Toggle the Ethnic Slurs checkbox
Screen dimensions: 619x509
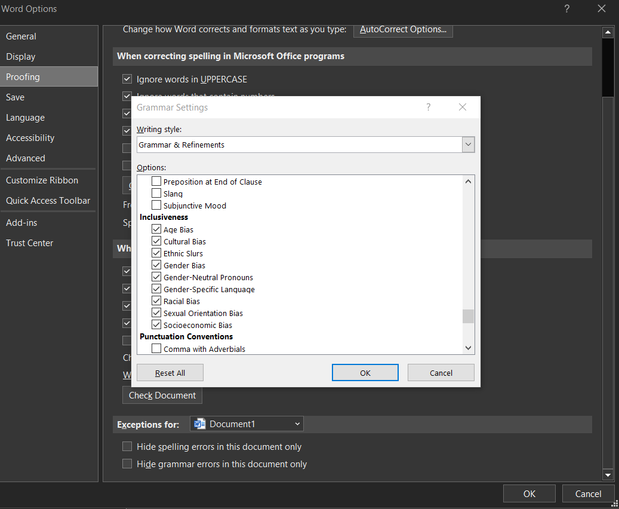[x=156, y=253]
